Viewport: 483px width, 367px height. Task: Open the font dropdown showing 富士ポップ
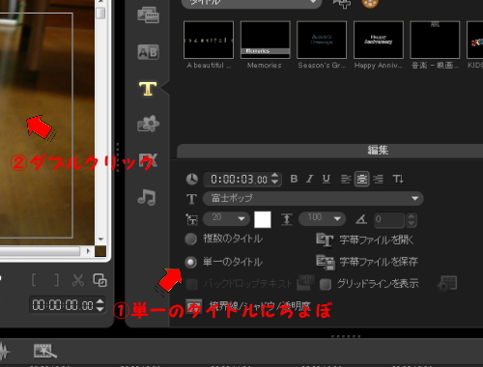pyautogui.click(x=313, y=198)
